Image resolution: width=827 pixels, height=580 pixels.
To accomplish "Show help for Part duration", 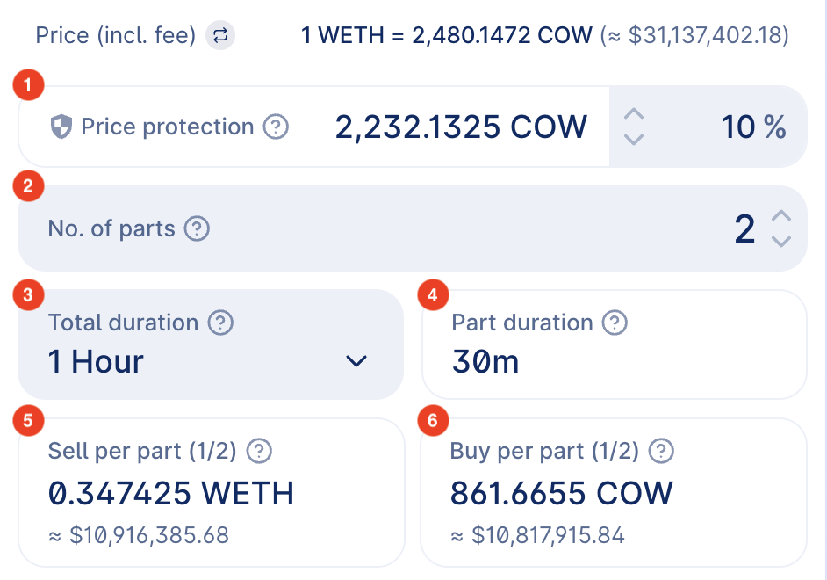I will point(615,323).
